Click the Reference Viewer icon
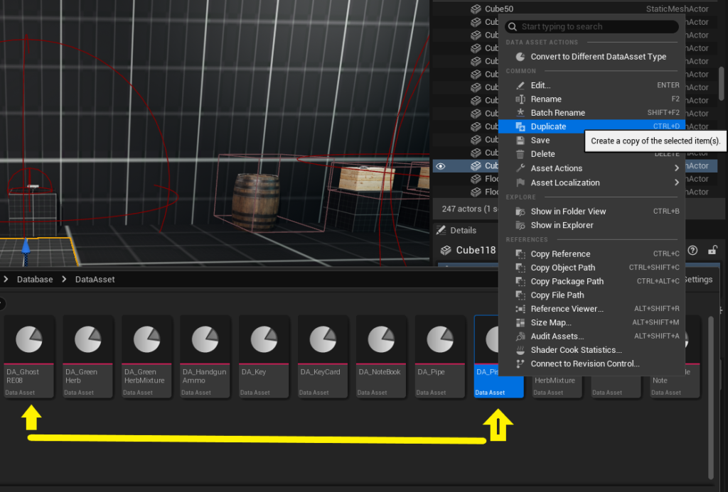The height and width of the screenshot is (492, 728). pos(520,309)
